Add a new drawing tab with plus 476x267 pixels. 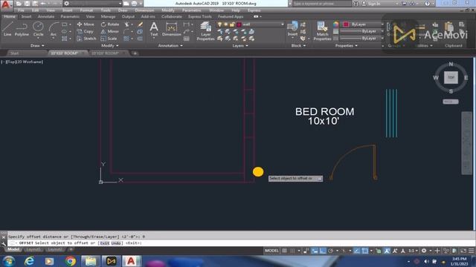coord(135,53)
